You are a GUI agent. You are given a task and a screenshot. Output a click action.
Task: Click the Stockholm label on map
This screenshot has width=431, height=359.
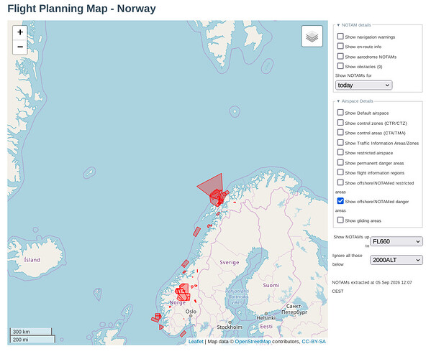click(230, 327)
